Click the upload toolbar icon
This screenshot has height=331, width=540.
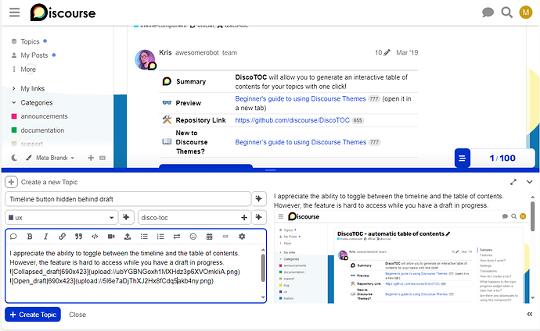128,237
